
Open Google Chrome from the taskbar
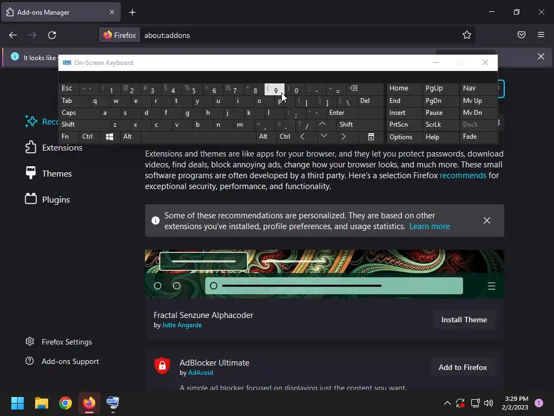65,403
